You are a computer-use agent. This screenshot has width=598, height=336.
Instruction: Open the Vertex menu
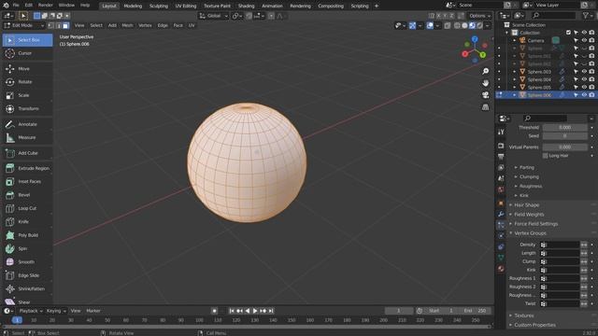point(145,25)
